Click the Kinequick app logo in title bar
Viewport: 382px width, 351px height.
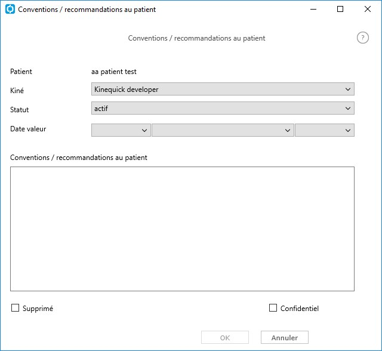10,10
